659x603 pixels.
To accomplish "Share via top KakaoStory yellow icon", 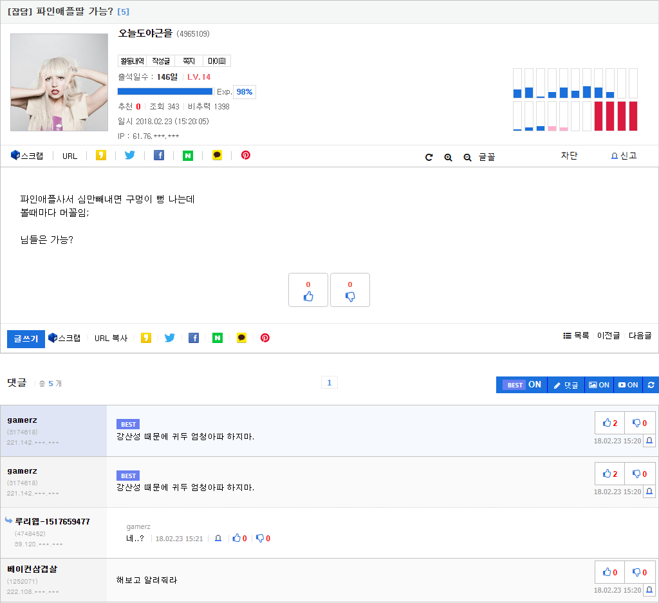I will click(101, 155).
